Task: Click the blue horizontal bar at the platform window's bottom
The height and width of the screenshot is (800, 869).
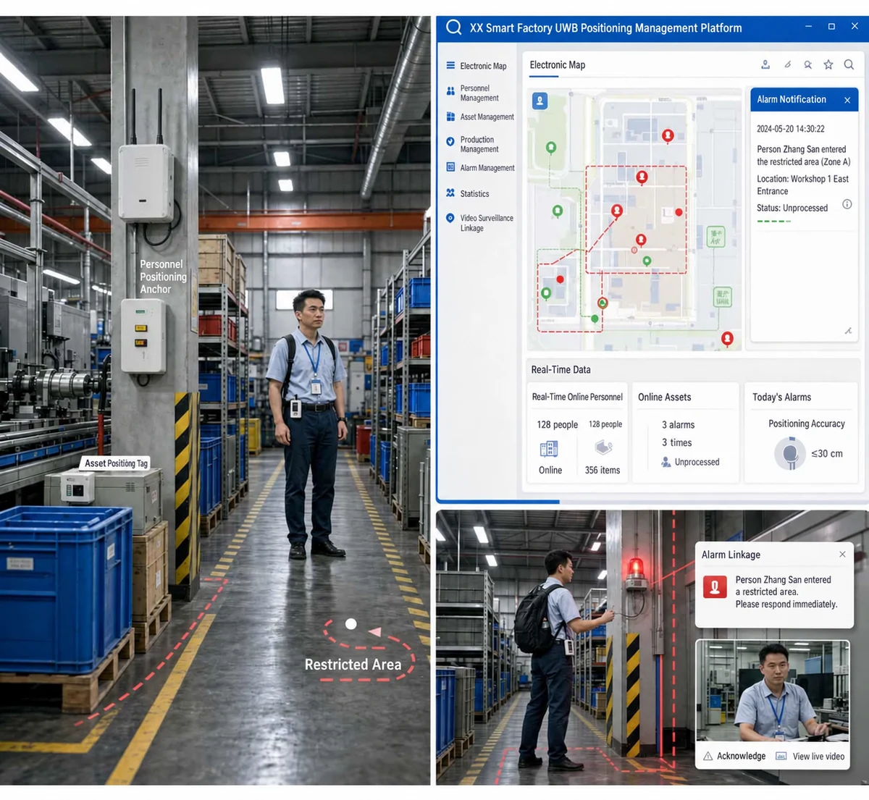Action: [498, 501]
